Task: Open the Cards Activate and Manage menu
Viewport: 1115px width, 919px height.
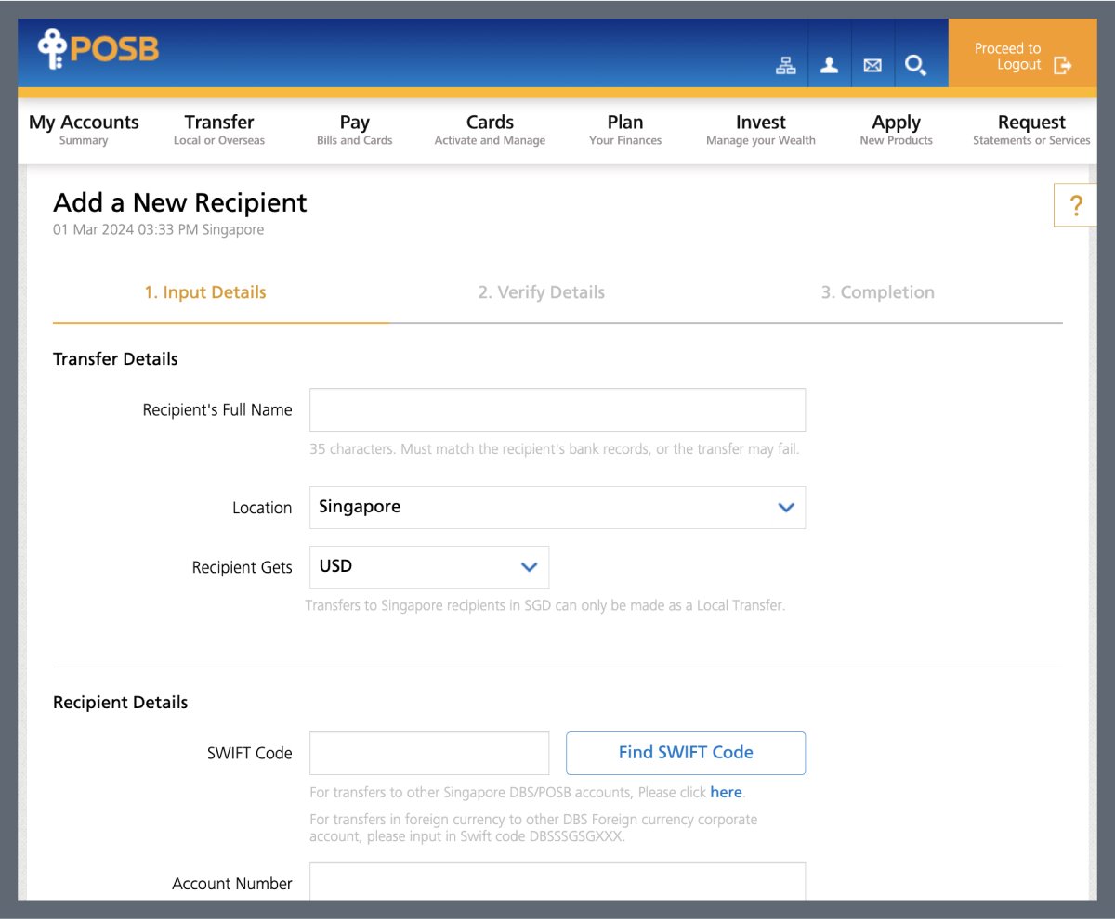Action: [490, 130]
